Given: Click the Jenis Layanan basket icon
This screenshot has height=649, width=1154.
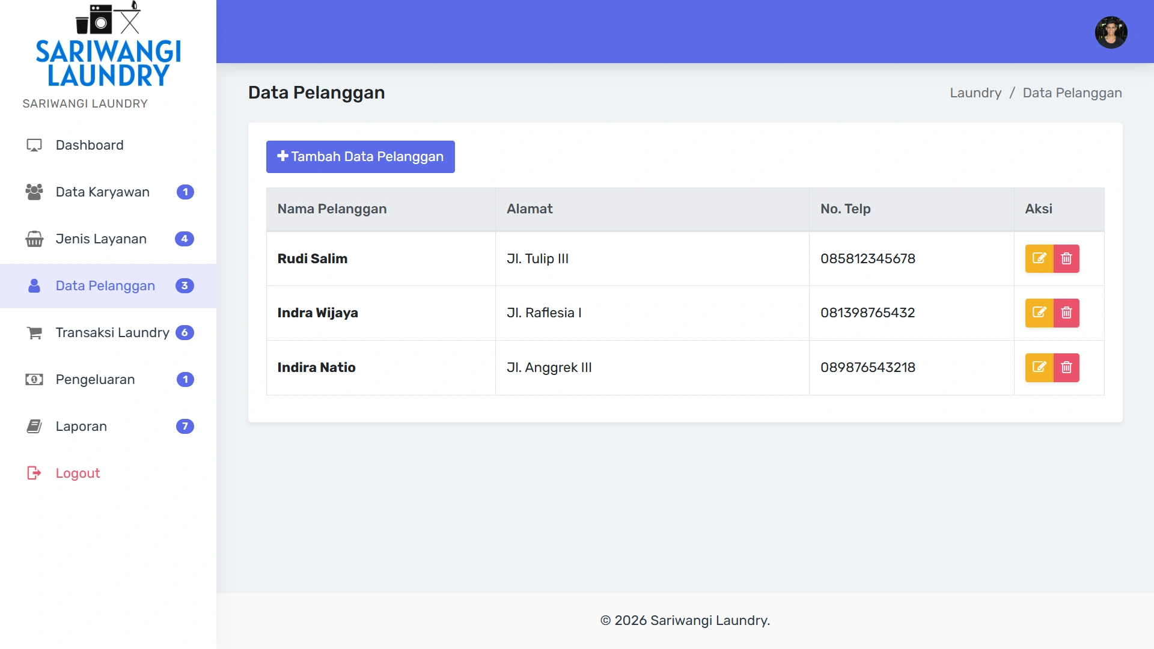Looking at the screenshot, I should tap(34, 239).
